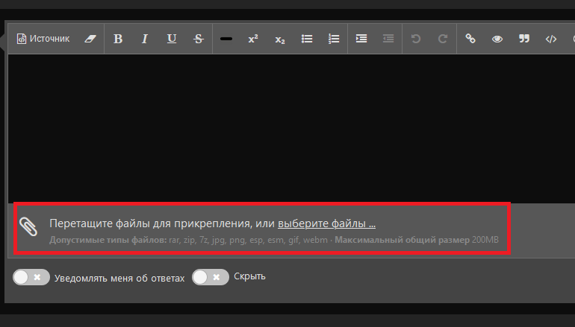575x327 pixels.
Task: Increase the text indent
Action: tap(361, 39)
